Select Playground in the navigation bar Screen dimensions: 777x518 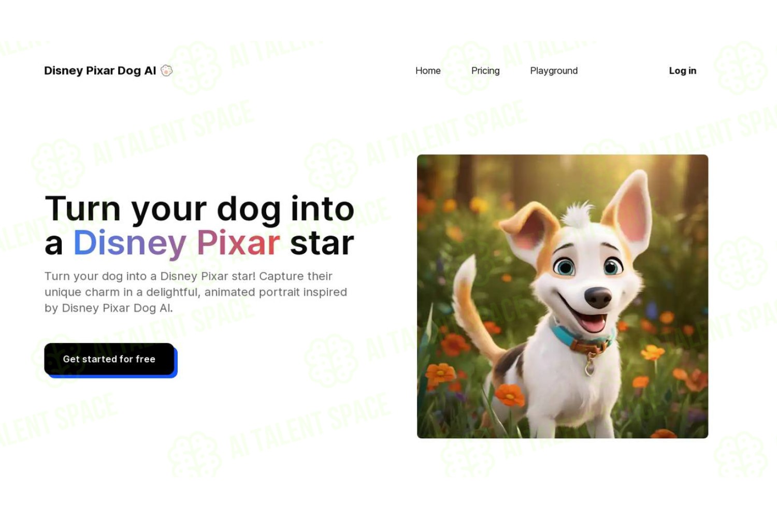click(x=554, y=70)
